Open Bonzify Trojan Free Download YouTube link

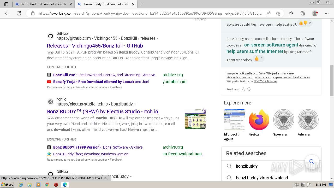[x=101, y=82]
